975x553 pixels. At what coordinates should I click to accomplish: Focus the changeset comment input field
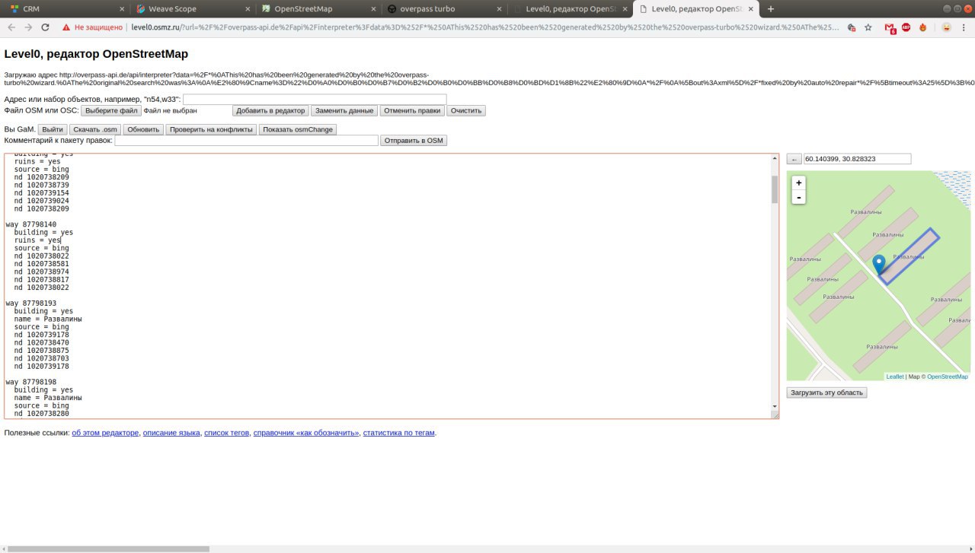(246, 141)
